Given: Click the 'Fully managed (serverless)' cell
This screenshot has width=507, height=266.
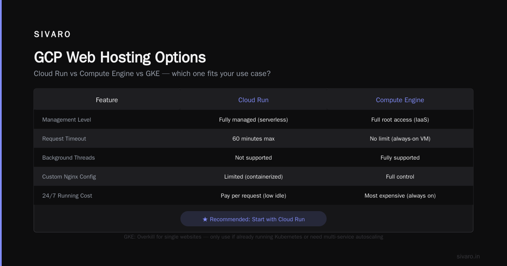Looking at the screenshot, I should (x=253, y=119).
